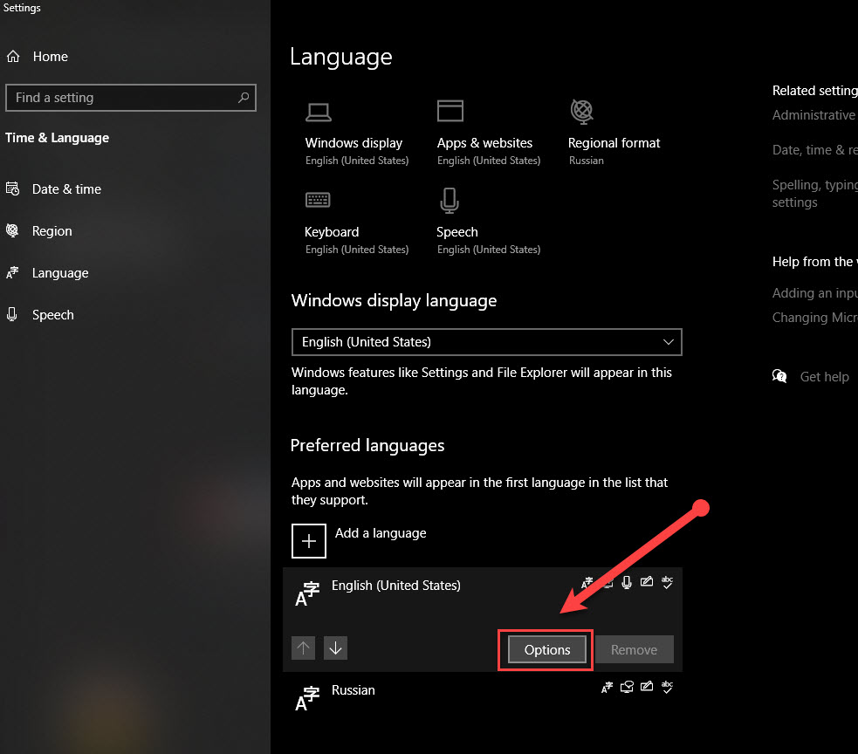Click the handwriting icon on English row

click(x=647, y=581)
